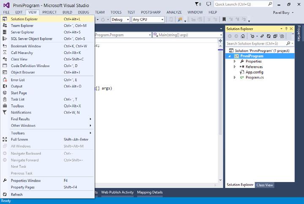Viewport: 304px width, 204px height.
Task: Choose Server Explorer in the View menu
Action: (x=47, y=32)
